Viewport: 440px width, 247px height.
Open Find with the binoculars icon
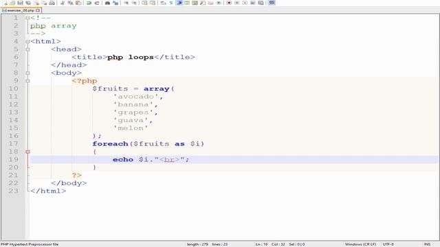coord(107,3)
